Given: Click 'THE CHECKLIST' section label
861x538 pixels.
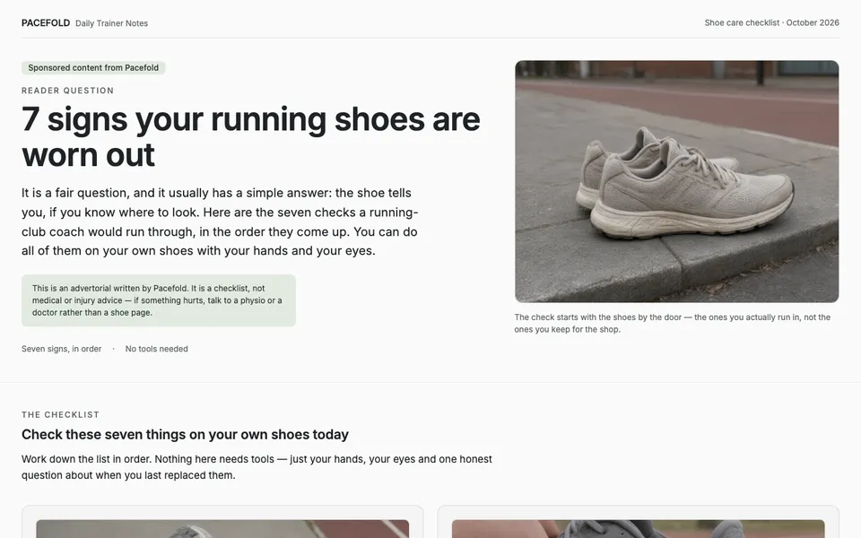Looking at the screenshot, I should click(60, 414).
